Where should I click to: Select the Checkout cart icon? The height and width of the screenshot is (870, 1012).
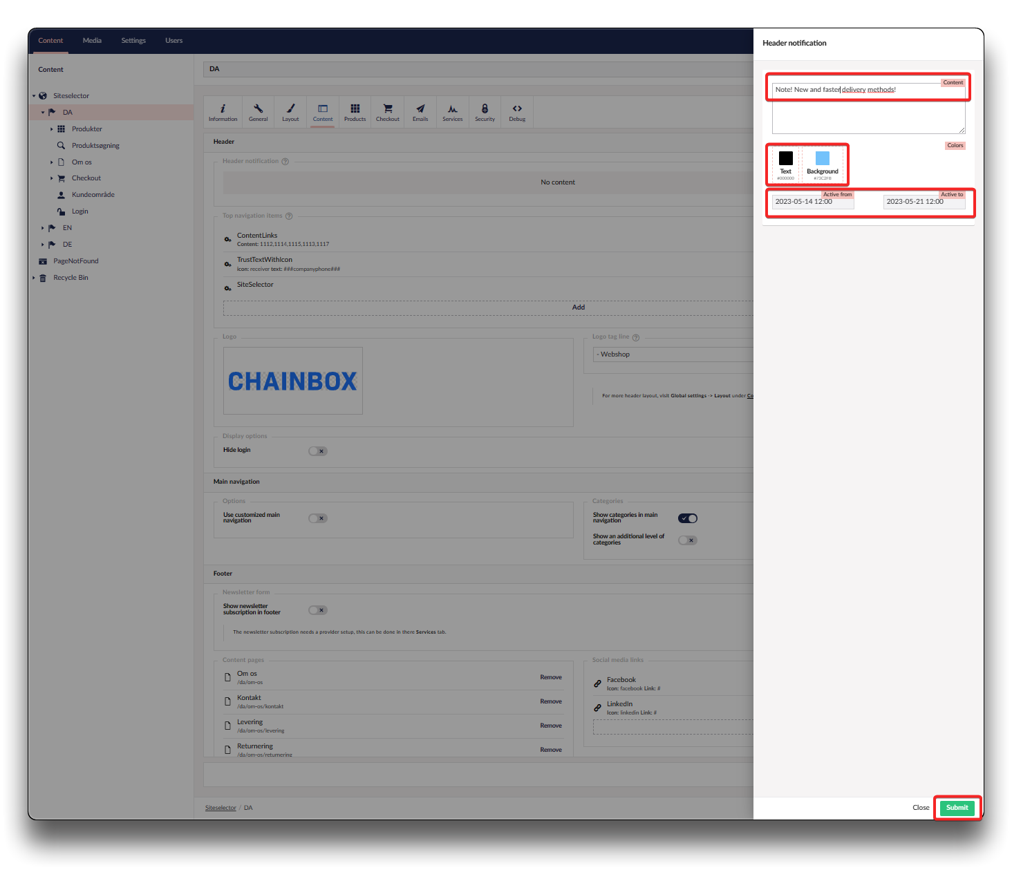click(x=387, y=109)
